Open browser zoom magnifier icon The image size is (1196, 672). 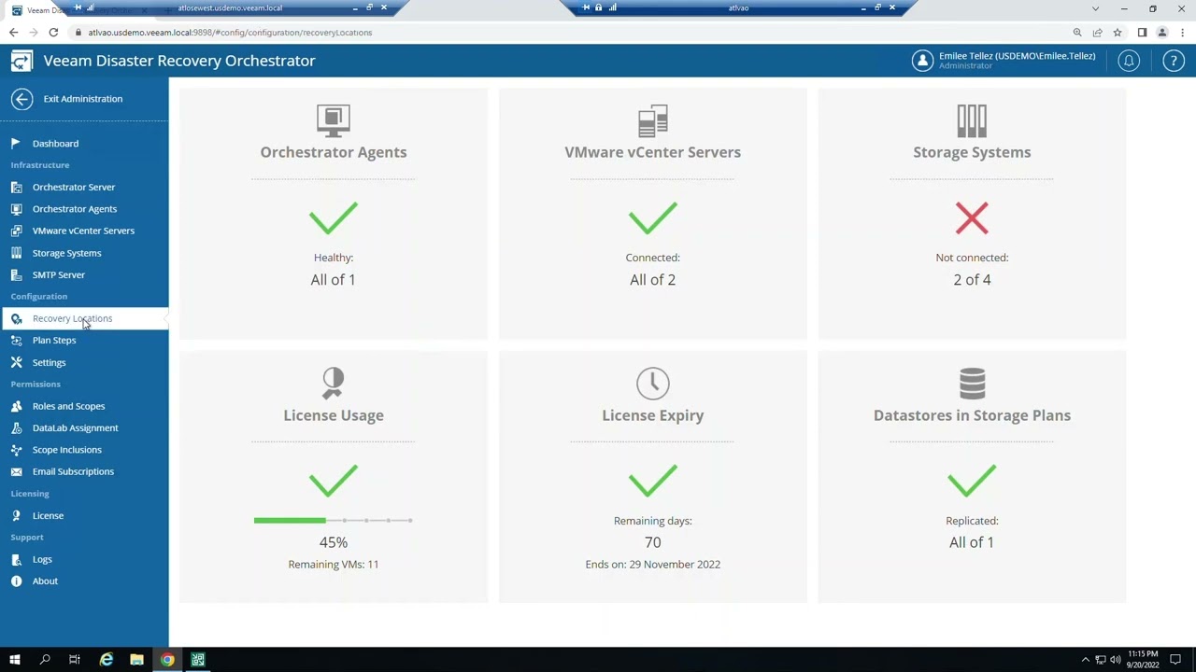point(1077,33)
